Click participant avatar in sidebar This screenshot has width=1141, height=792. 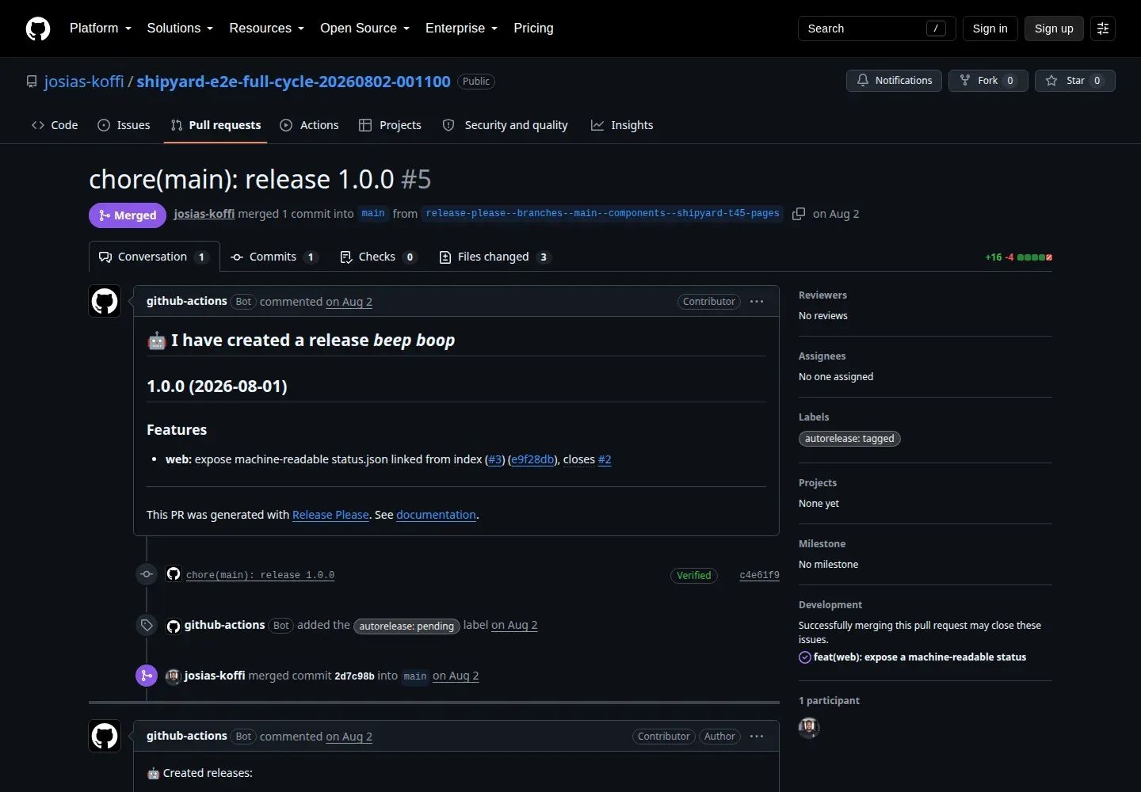(x=809, y=727)
